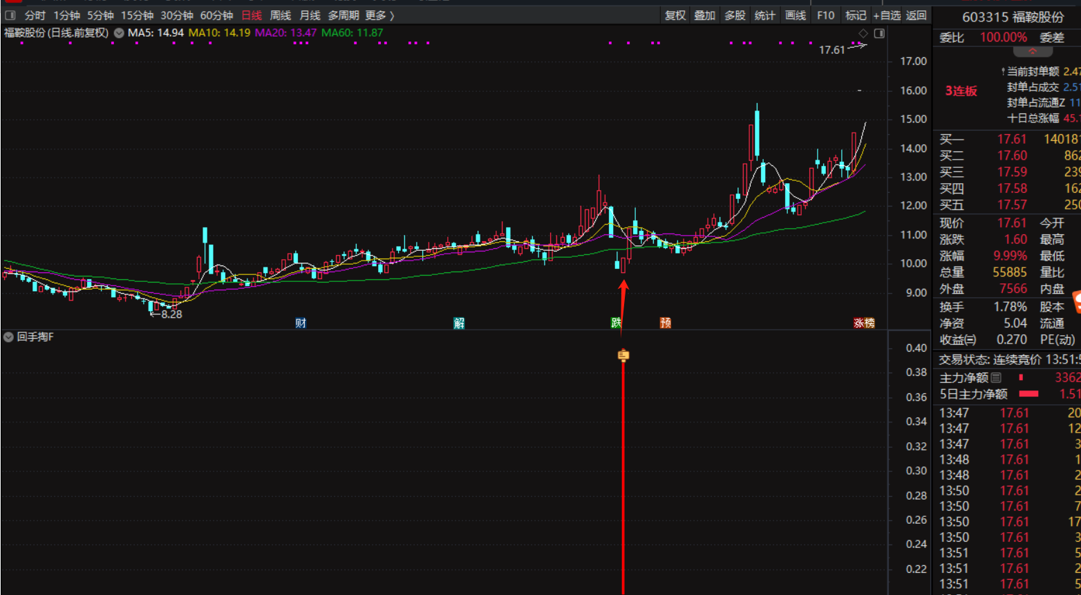The width and height of the screenshot is (1081, 595).
Task: Click the +自选 add to watchlist button
Action: 887,15
